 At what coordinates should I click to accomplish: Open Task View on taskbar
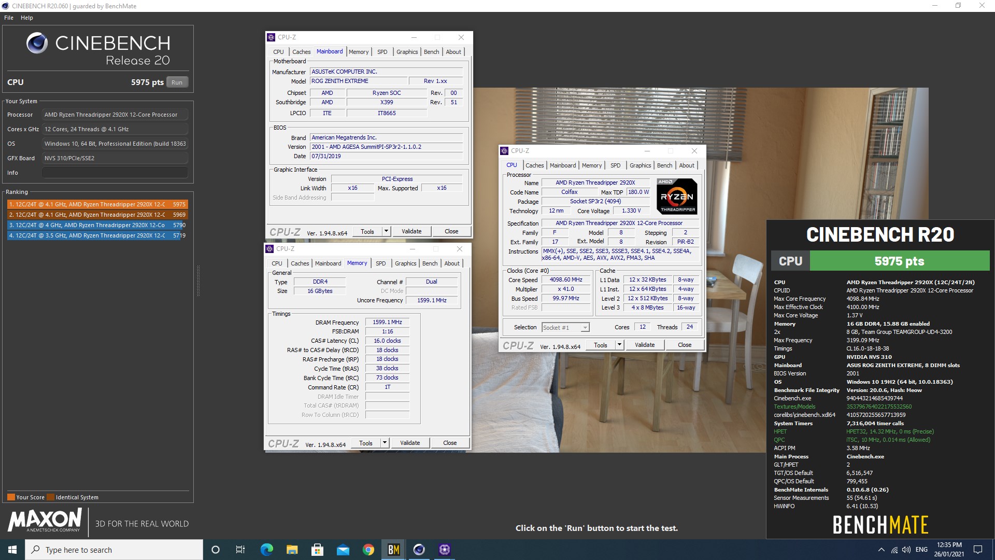pos(240,550)
